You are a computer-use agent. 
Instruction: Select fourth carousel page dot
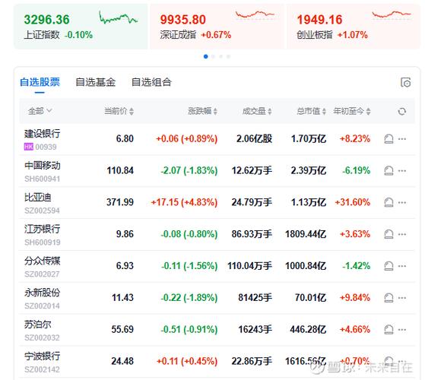(229, 56)
